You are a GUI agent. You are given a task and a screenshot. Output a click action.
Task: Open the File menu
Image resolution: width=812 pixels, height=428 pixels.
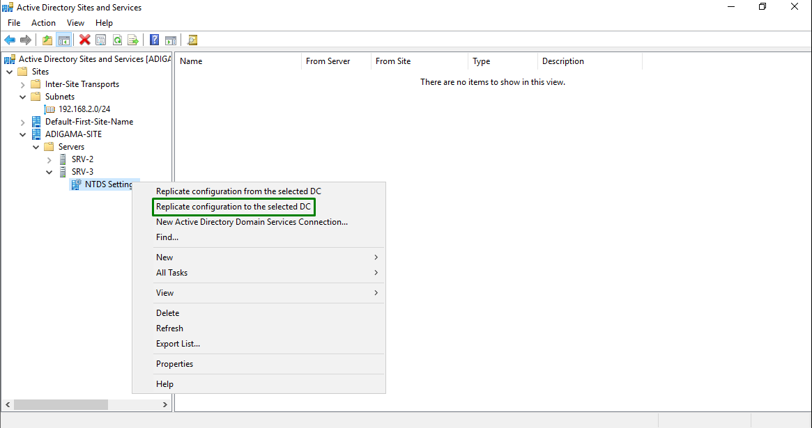click(x=14, y=23)
